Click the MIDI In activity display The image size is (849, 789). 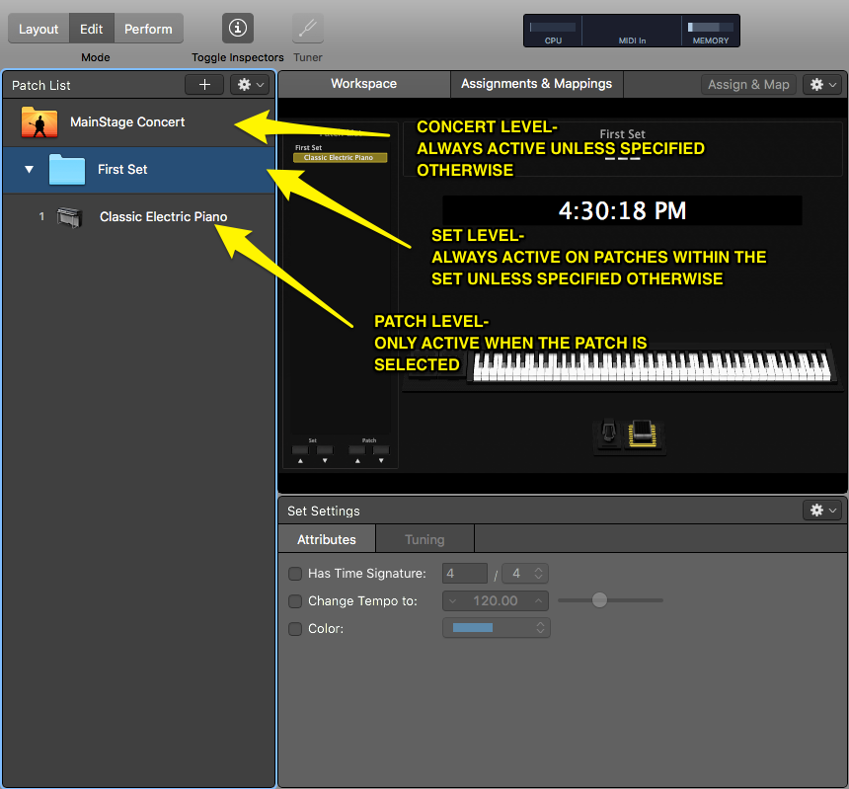pos(632,31)
